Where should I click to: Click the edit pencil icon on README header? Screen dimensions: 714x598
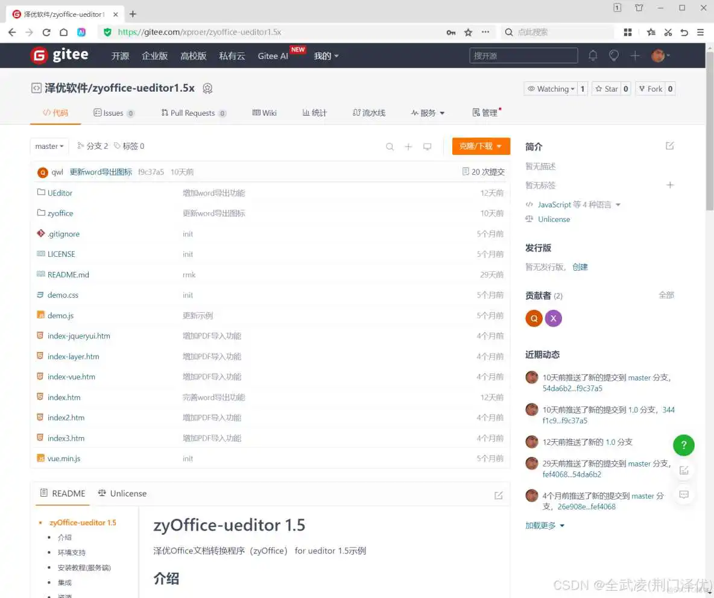[499, 494]
